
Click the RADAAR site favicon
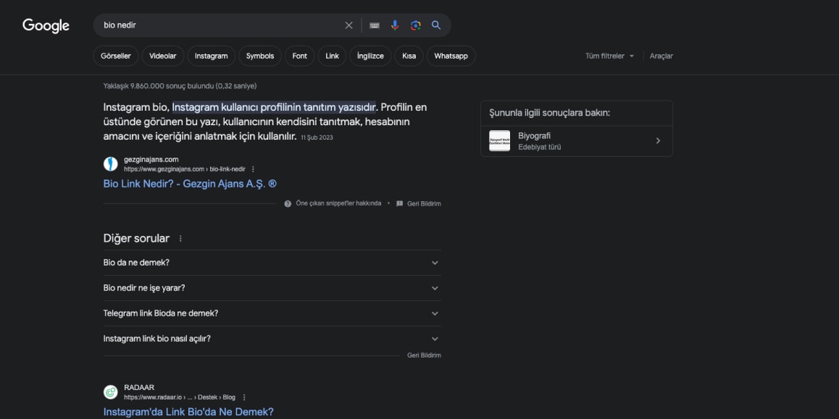tap(111, 392)
